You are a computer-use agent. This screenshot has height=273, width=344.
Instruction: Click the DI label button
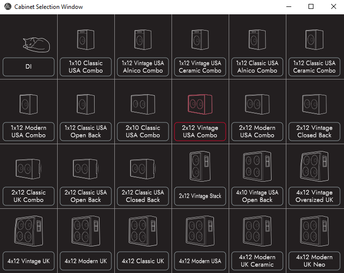coord(29,67)
